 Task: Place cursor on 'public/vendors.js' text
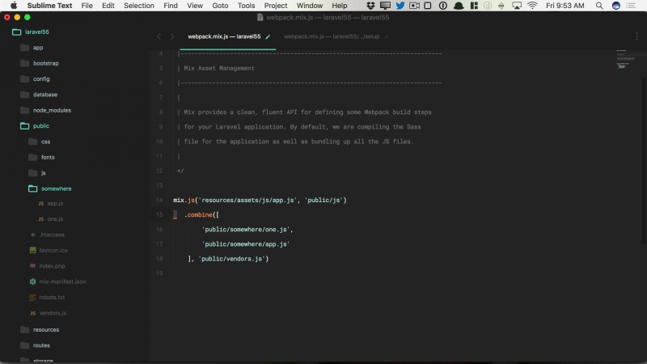232,259
